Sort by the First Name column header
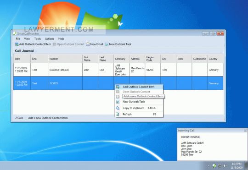The height and width of the screenshot is (170, 248). [90, 59]
